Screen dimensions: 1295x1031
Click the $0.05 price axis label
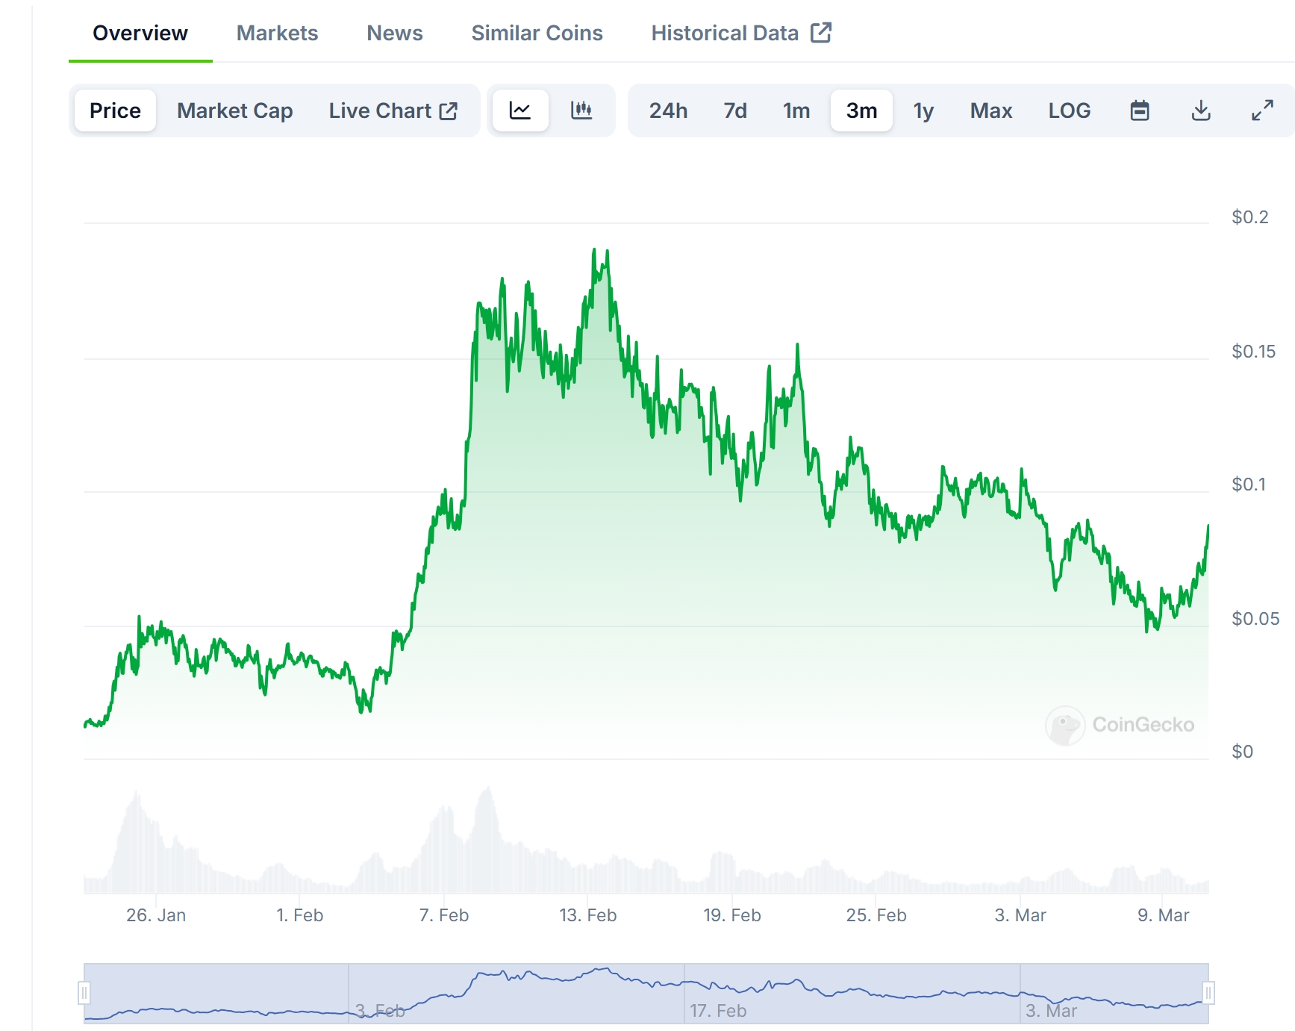pos(1255,618)
